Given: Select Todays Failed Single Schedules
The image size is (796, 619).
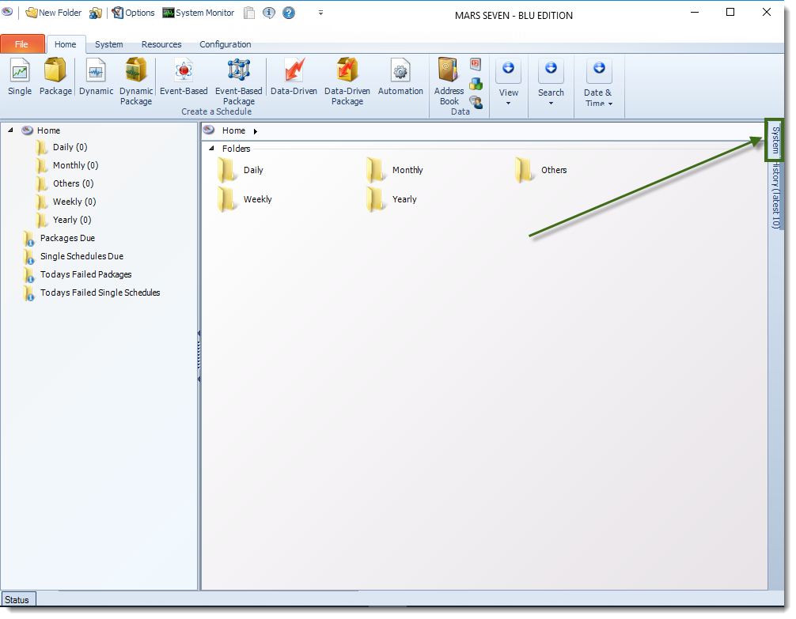Looking at the screenshot, I should tap(100, 293).
